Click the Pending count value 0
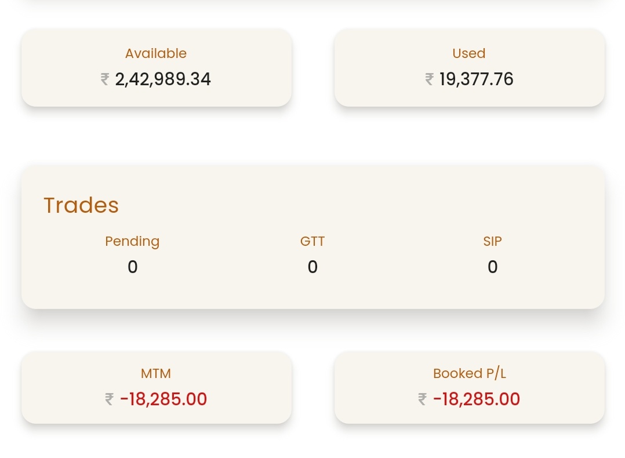Viewport: 625px width, 458px height. coord(132,267)
